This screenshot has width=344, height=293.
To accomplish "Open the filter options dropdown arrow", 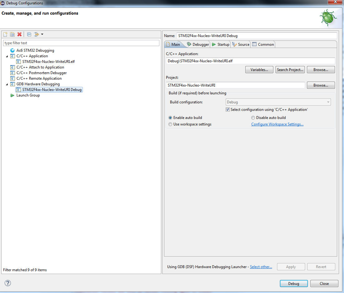I will coord(42,34).
